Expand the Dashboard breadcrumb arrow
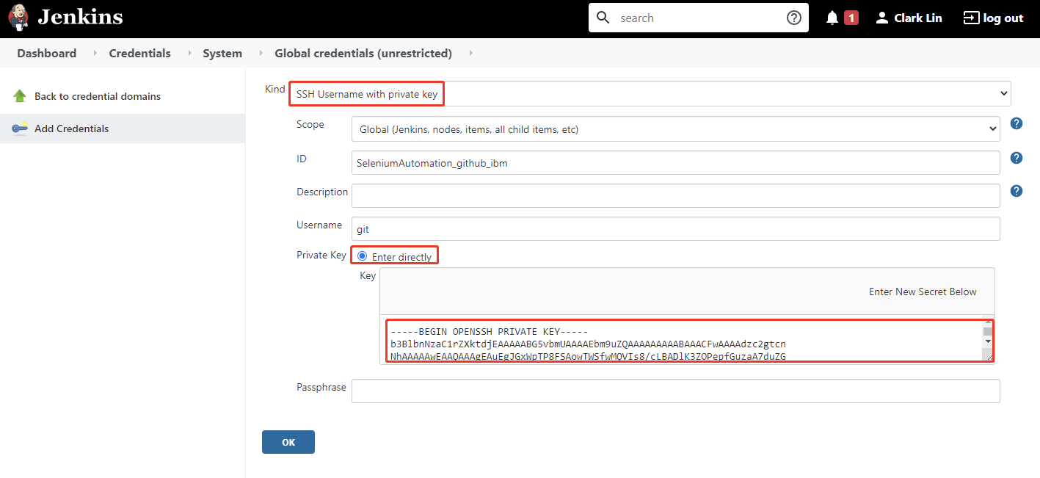 pyautogui.click(x=95, y=54)
